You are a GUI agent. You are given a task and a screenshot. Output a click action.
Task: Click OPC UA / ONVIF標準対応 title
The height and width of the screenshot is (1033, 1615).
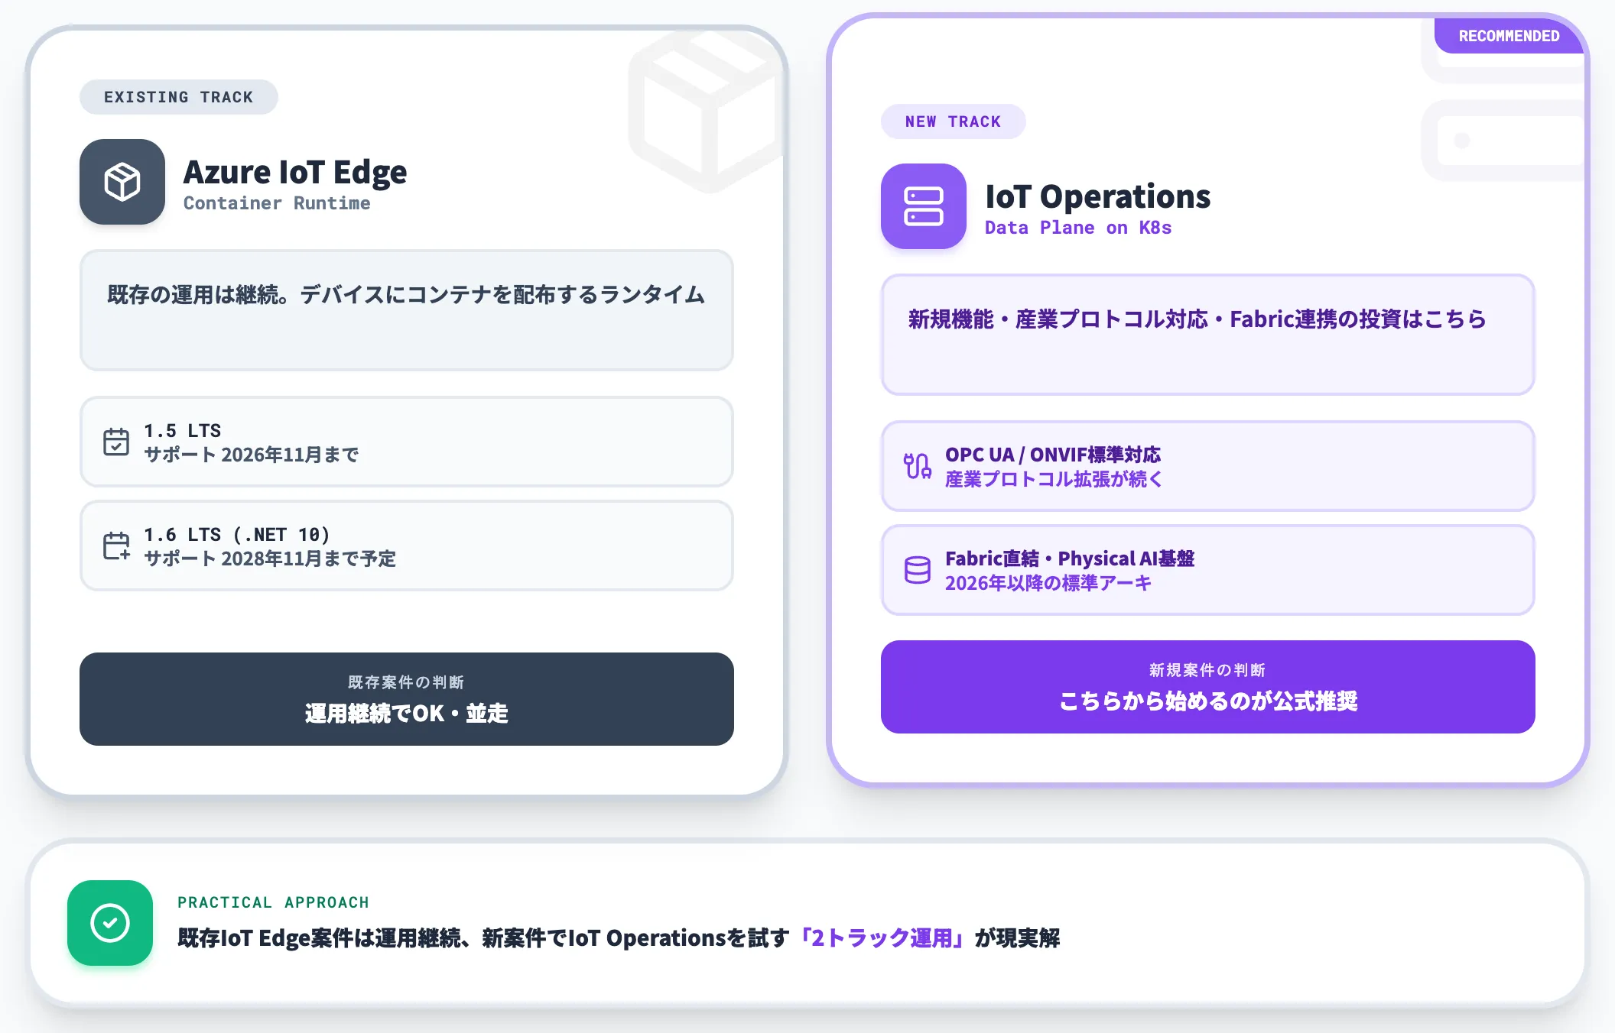pos(1053,455)
